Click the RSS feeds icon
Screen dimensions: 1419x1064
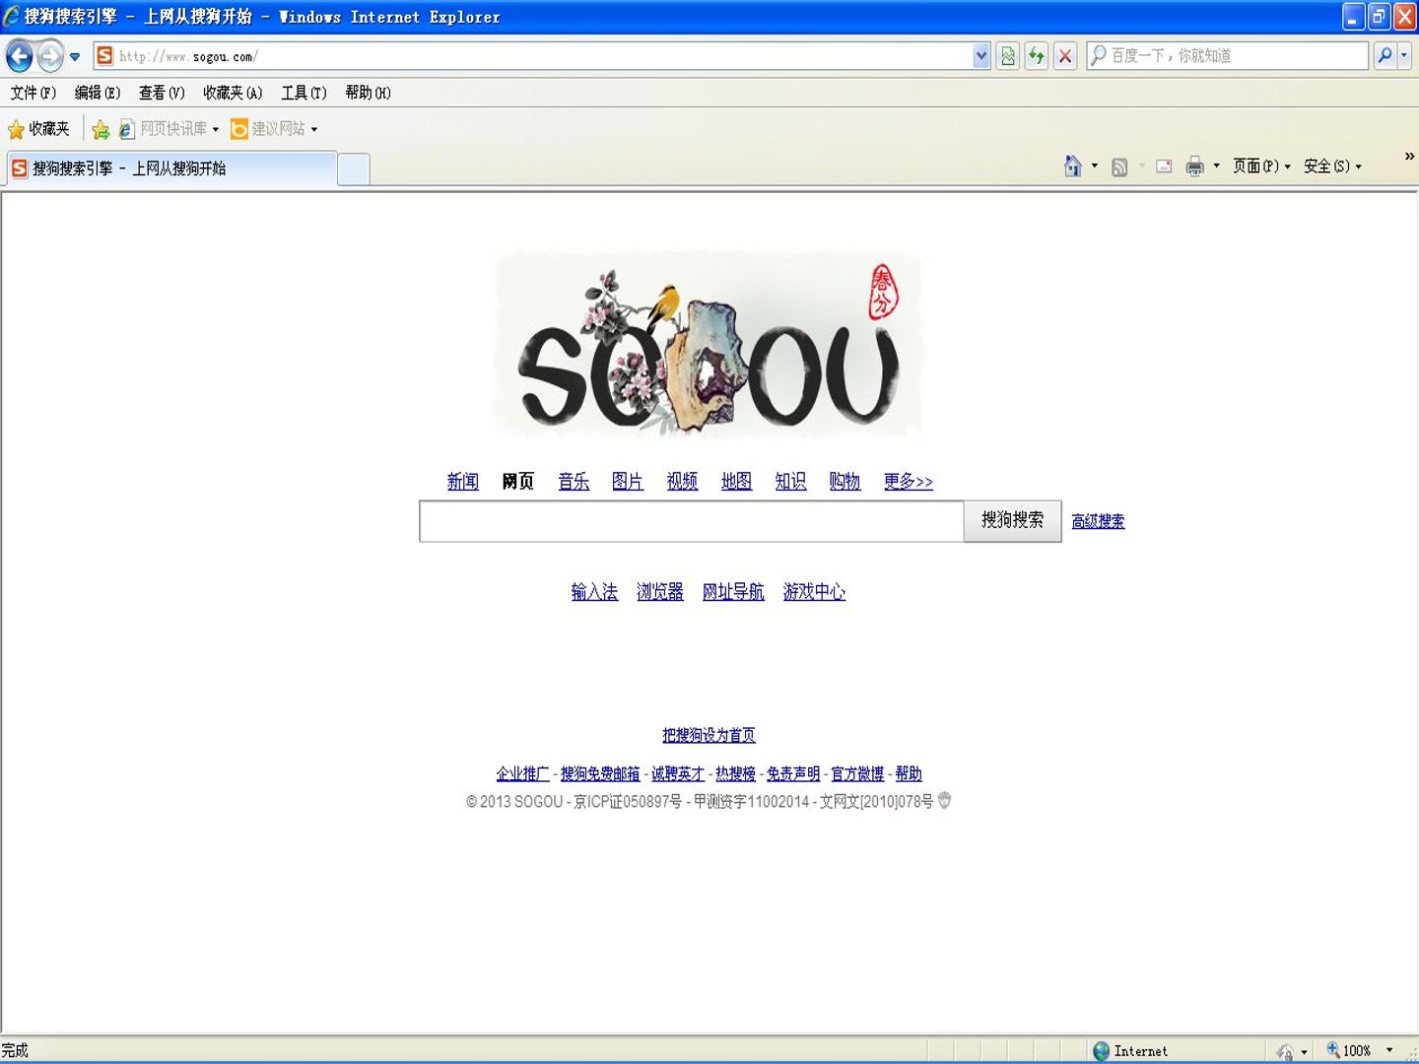tap(1119, 166)
